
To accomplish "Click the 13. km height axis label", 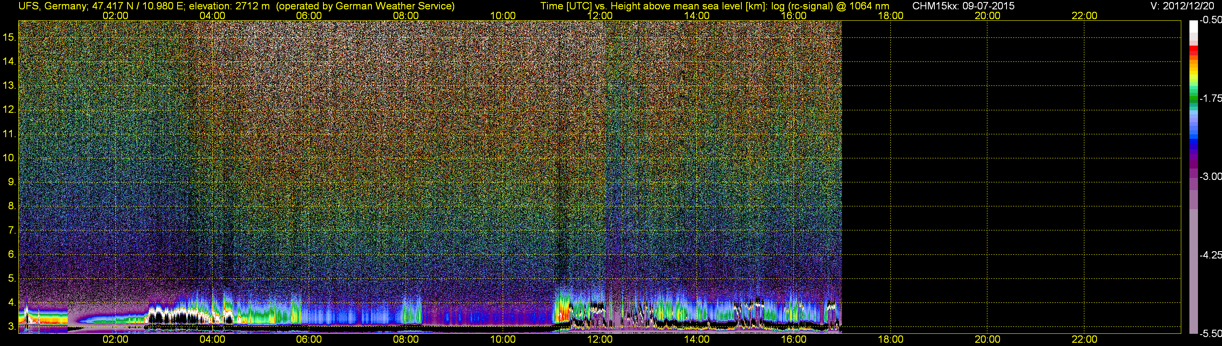I will (9, 85).
